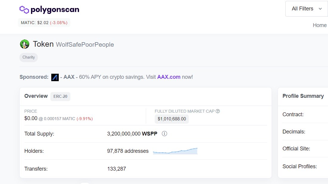
Task: Click the help icon beside Fully Diluted Market Cap
Action: click(218, 111)
